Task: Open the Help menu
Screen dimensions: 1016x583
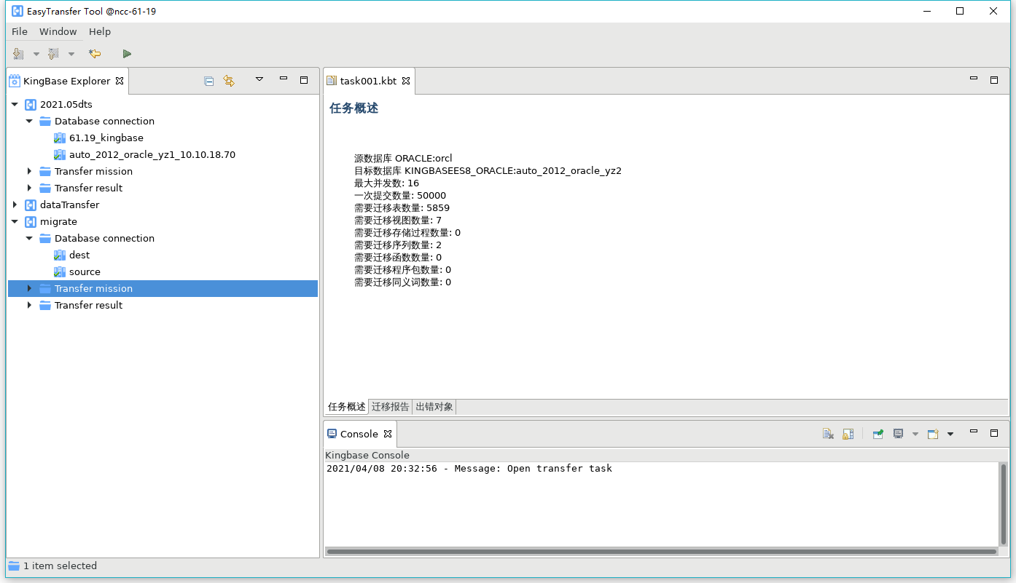Action: (x=100, y=32)
